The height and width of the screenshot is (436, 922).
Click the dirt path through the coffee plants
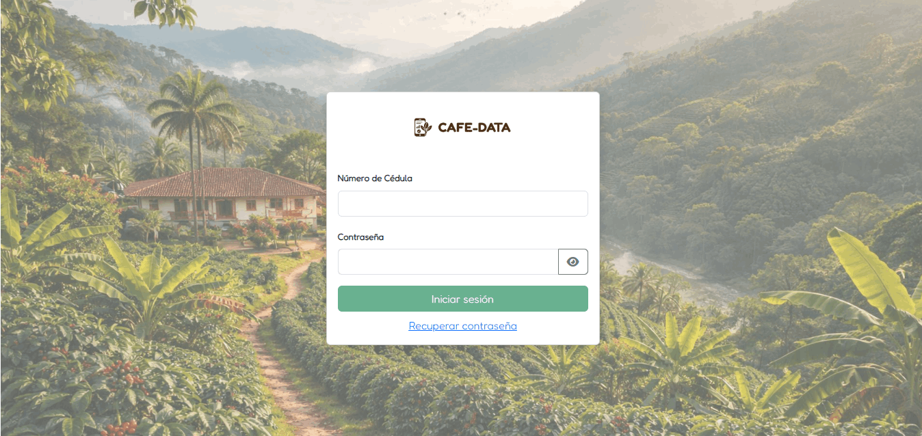click(280, 355)
